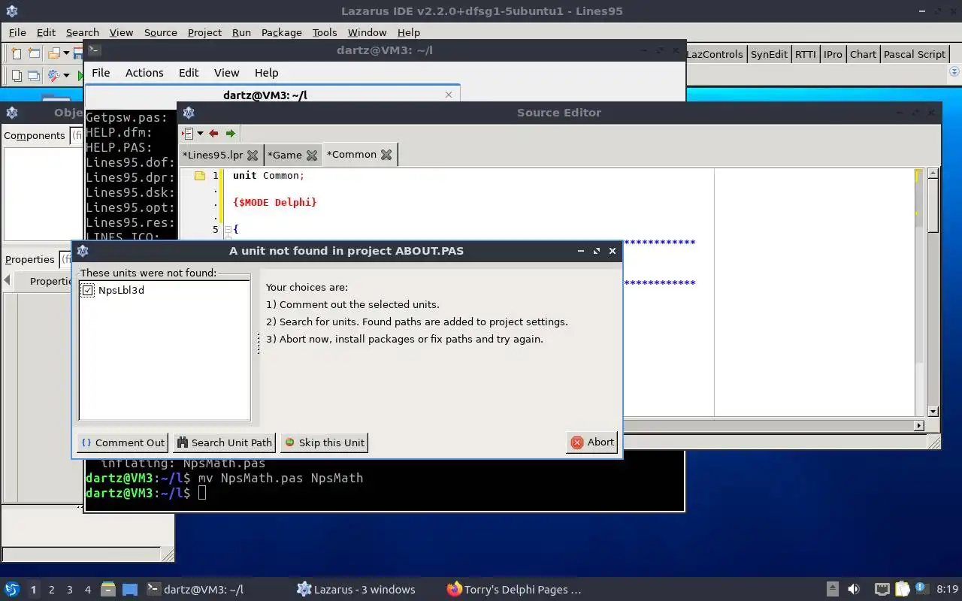This screenshot has height=601, width=962.
Task: Click the View Forms toolbar icon
Action: click(x=34, y=75)
